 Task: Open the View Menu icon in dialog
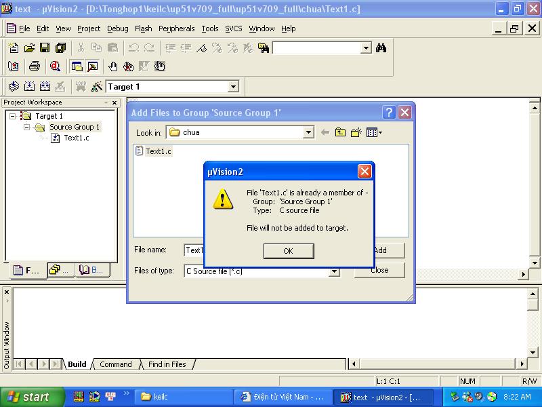point(374,132)
